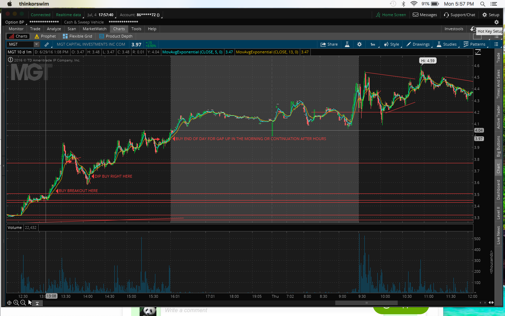Screen dimensions: 505x316
Task: Switch to the Scan main tab
Action: 72,29
